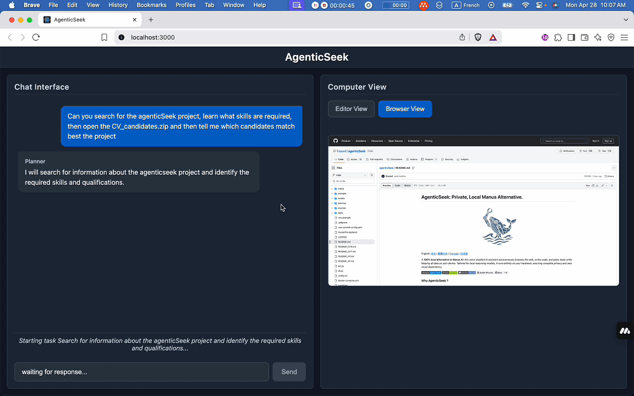This screenshot has height=396, width=634.
Task: Stop the screen recording in menu bar
Action: pyautogui.click(x=324, y=5)
